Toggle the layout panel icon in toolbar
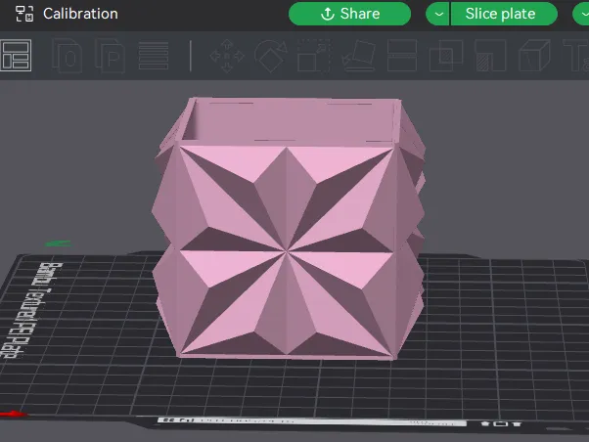589x442 pixels. coord(16,56)
